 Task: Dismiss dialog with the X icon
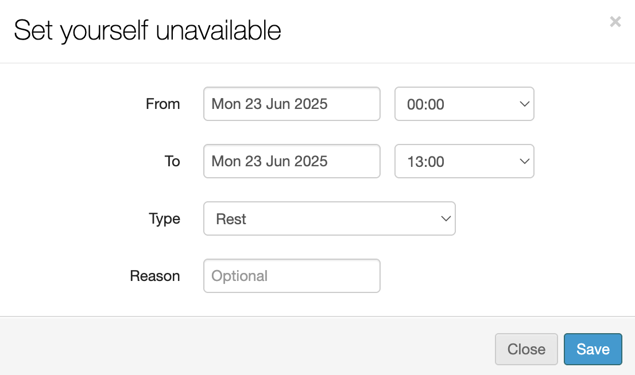(615, 22)
